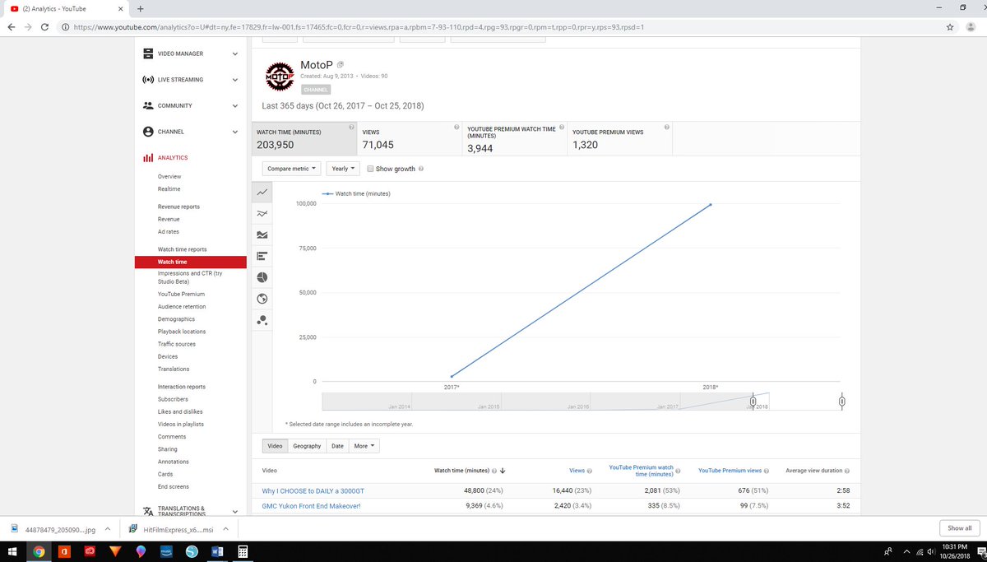The image size is (987, 562).
Task: Open Chrome from the Windows taskbar
Action: (38, 552)
